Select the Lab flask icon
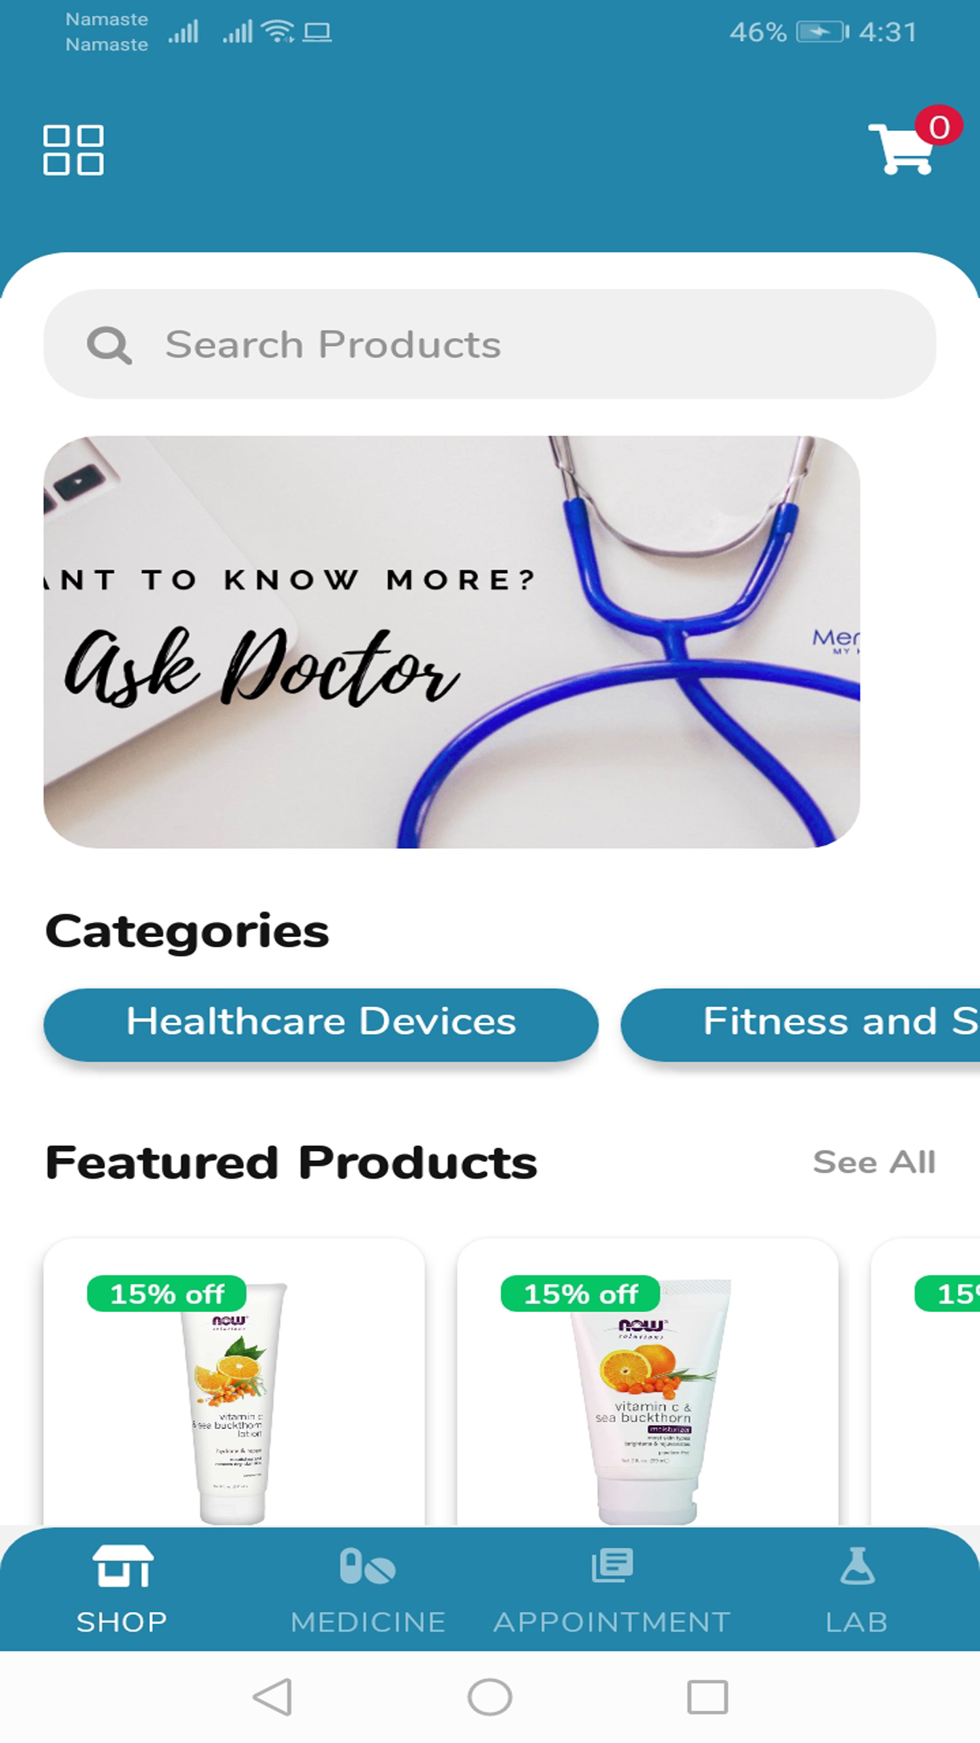980x1743 pixels. (857, 1565)
